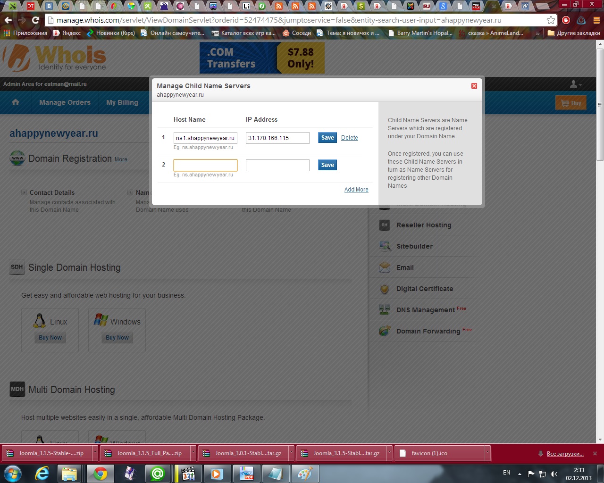Delete the ns1.ahappynewyear.ru child name server
Screen dimensions: 604x483
tap(350, 138)
